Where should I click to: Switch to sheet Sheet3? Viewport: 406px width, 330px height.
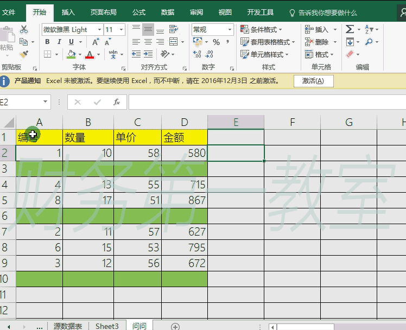pyautogui.click(x=107, y=326)
